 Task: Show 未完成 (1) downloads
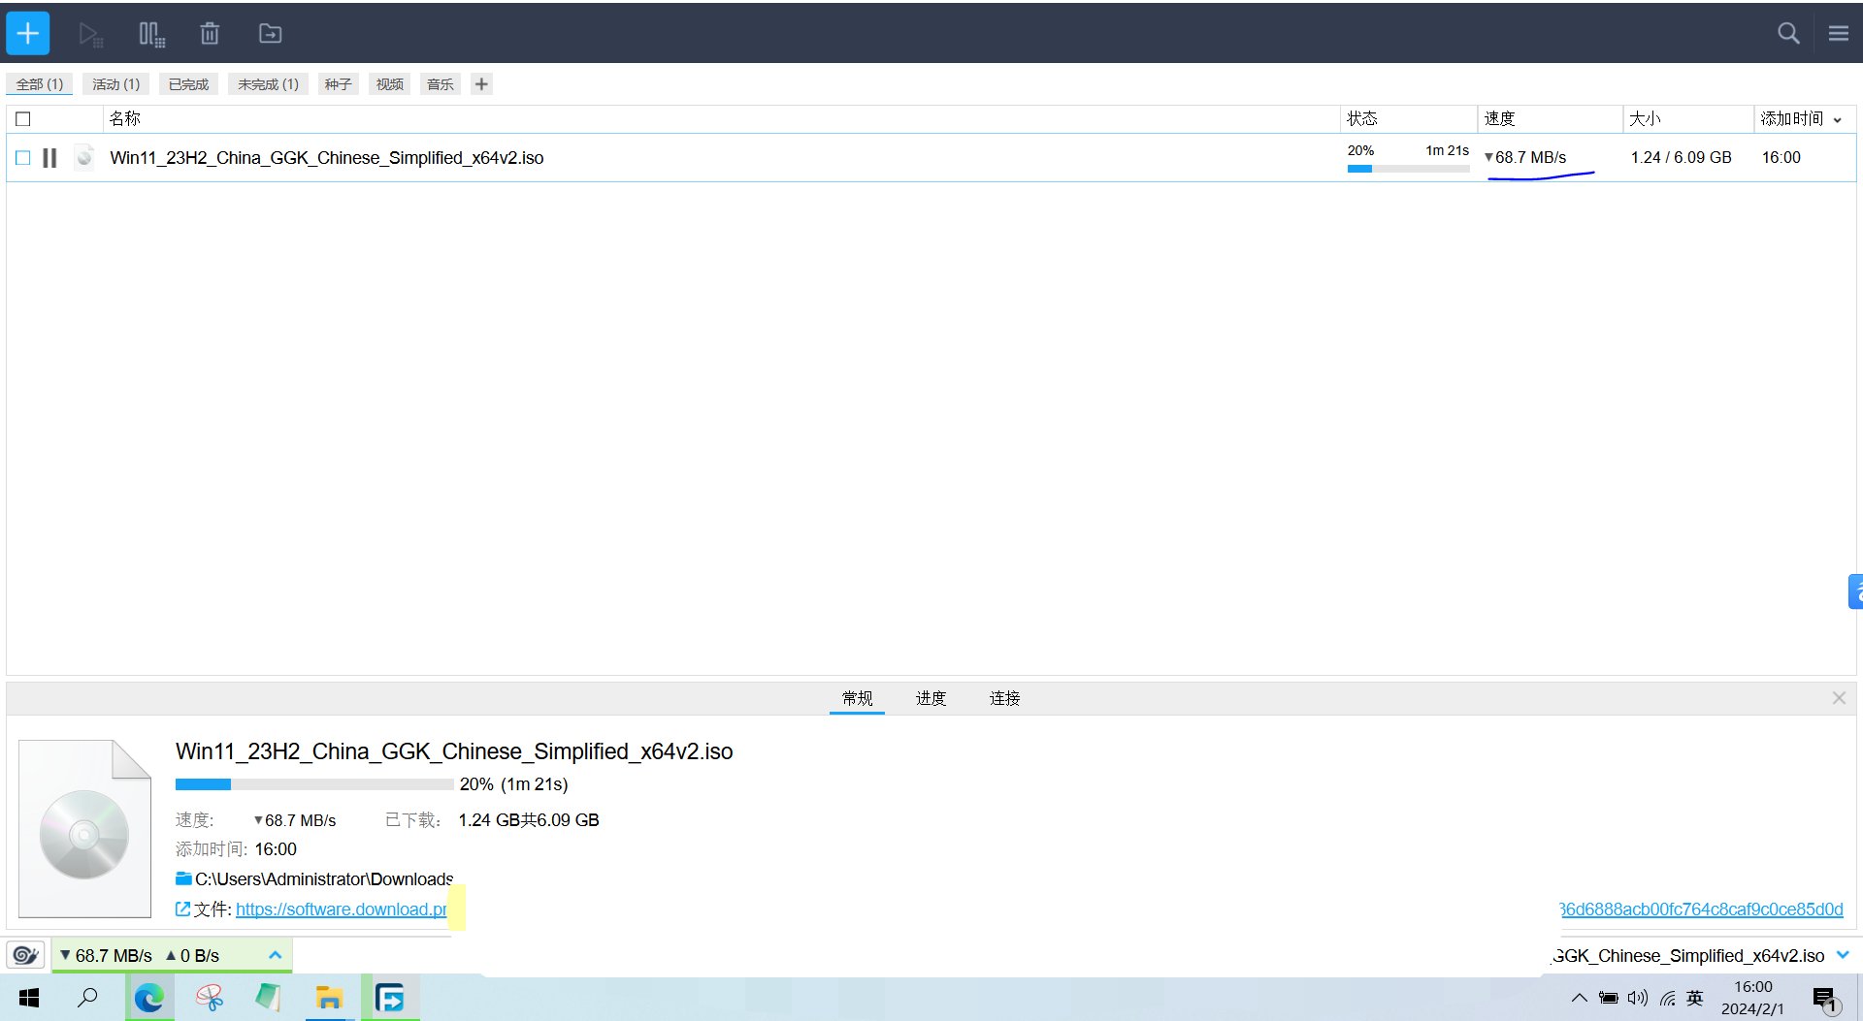(x=268, y=84)
